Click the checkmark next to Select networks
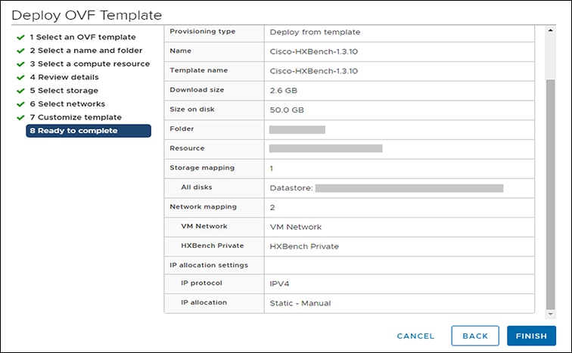Viewport: 572px width, 353px height. coord(20,104)
